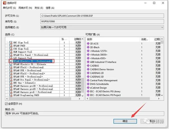The height and width of the screenshot is (129, 169).
Task: Click the license list scroll-right arrow
Action: [x=79, y=99]
